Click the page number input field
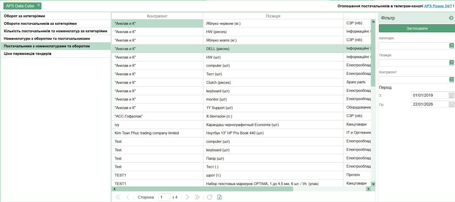455x202 pixels. [x=164, y=197]
